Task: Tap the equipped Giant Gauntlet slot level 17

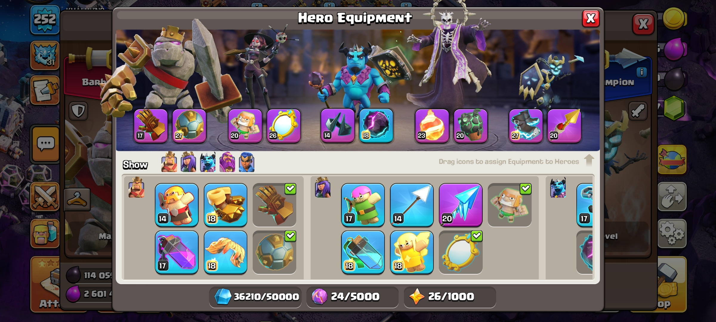Action: tap(151, 126)
